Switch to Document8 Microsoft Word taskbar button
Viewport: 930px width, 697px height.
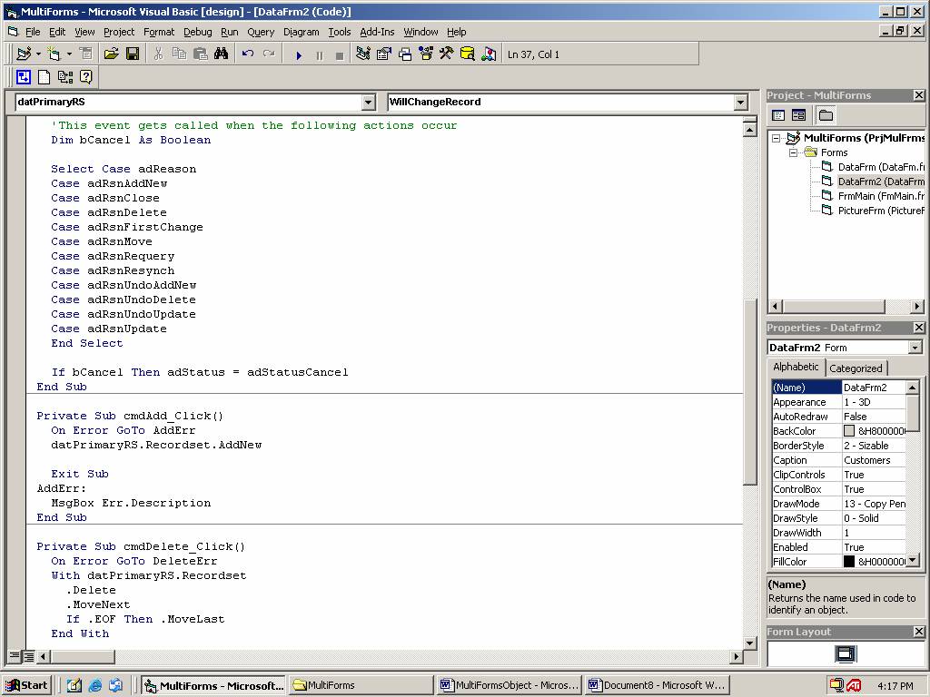656,685
